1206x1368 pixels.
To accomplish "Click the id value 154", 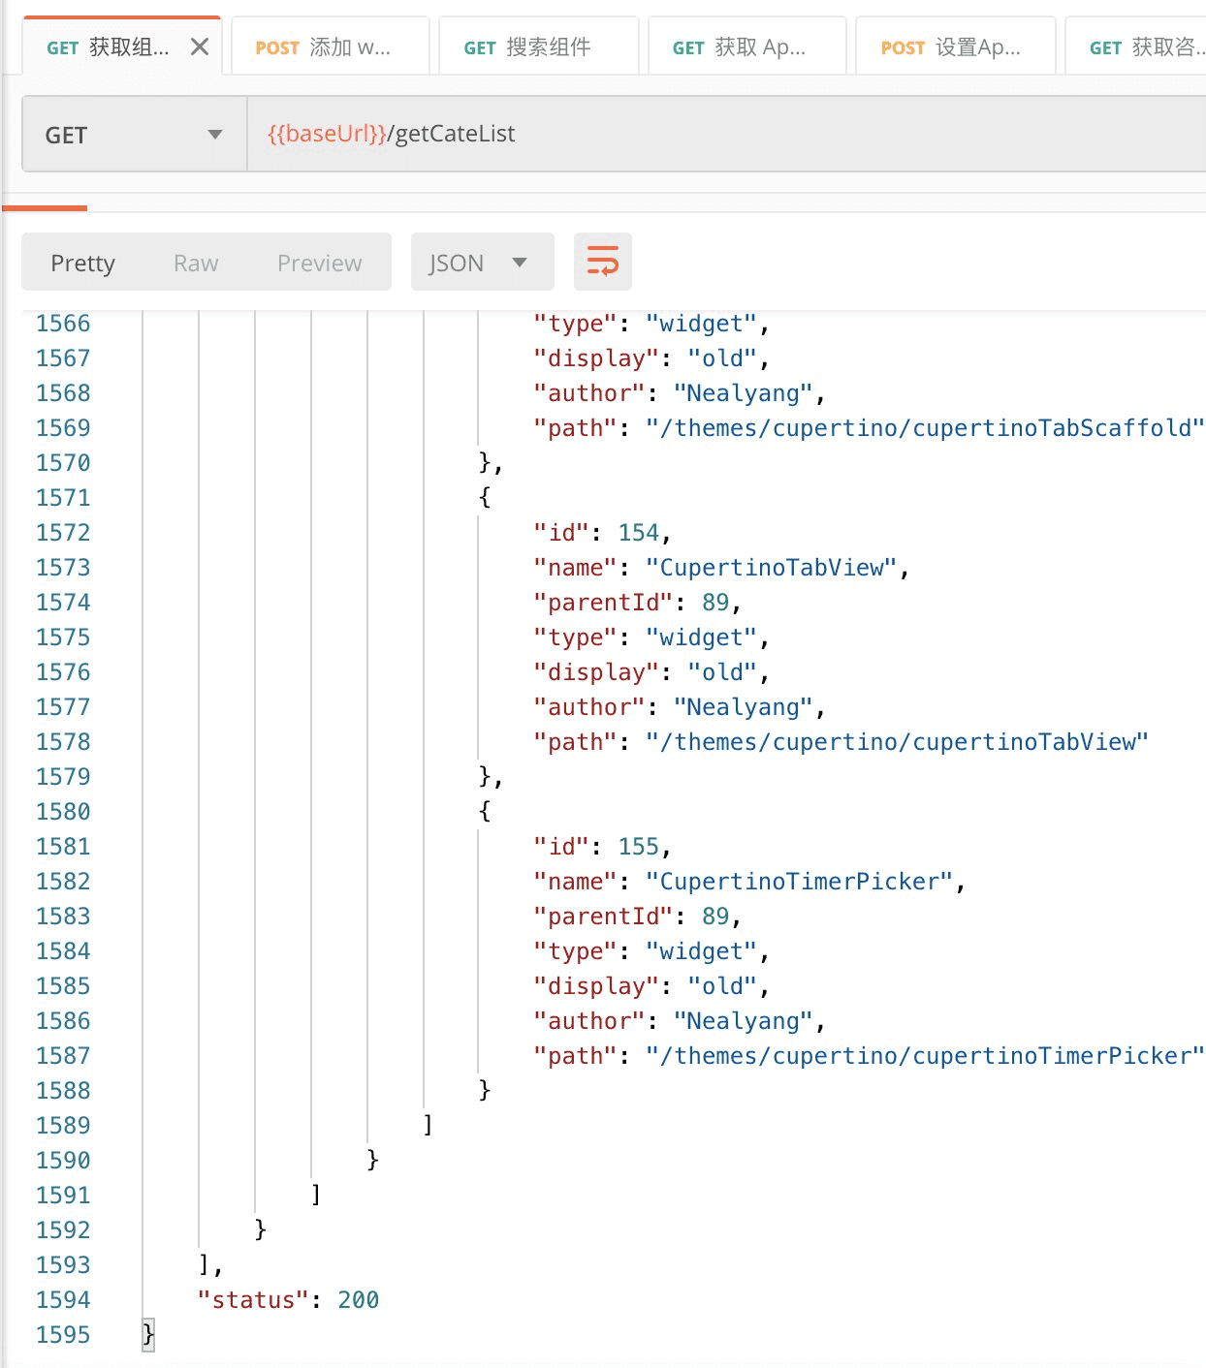I will (x=638, y=533).
